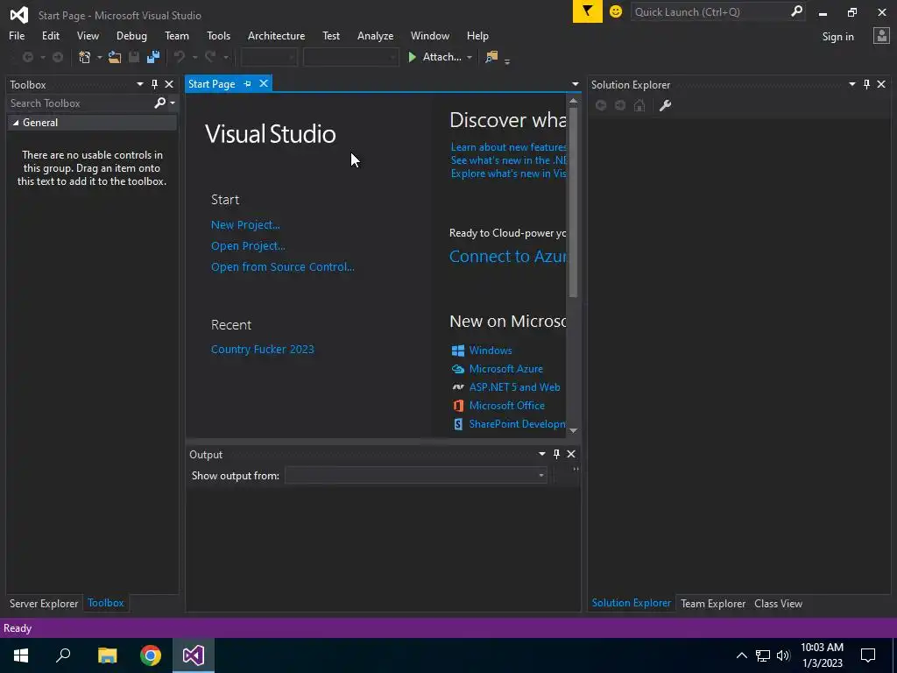Viewport: 897px width, 673px height.
Task: Collapse the General group in Toolbox
Action: (x=16, y=123)
